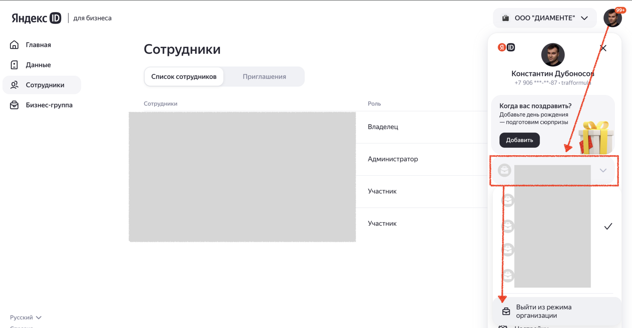Click the Бизнес-группа briefcase icon in sidebar

(14, 105)
